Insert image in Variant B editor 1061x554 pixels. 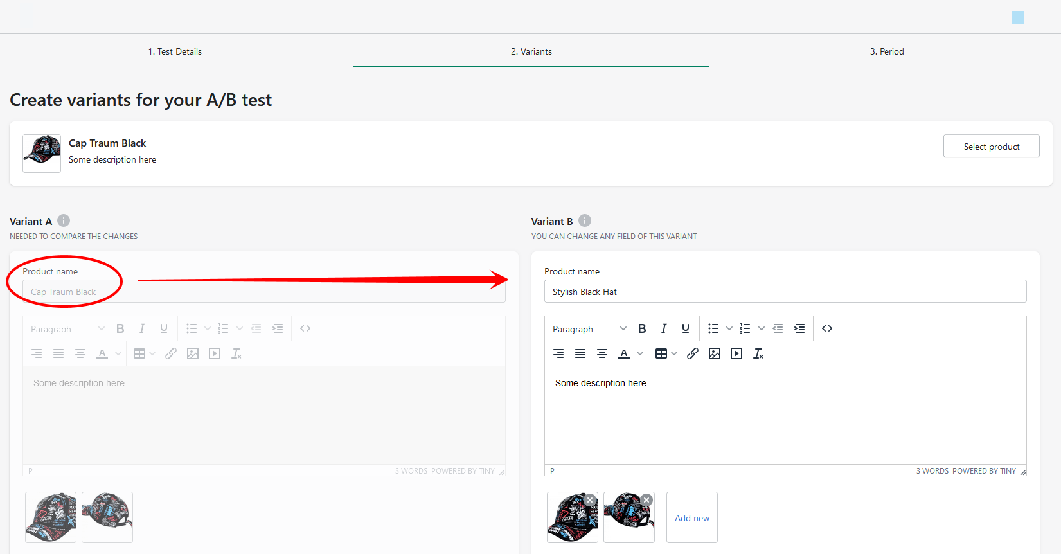715,353
